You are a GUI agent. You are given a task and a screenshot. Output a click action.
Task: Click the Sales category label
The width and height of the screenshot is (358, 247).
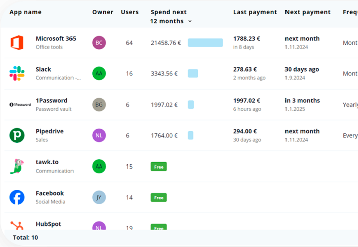click(42, 140)
